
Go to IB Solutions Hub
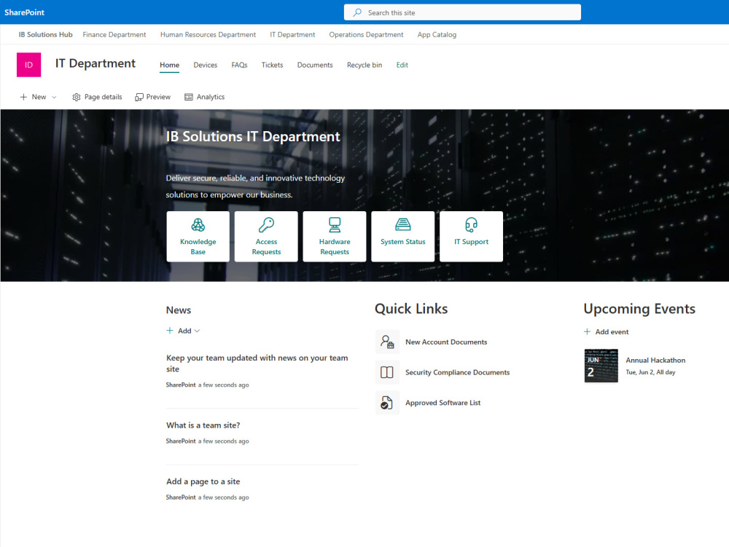[x=45, y=35]
